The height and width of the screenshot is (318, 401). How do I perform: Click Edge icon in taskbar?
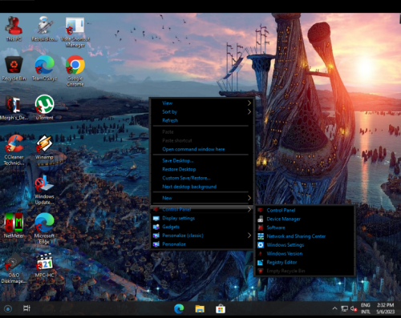[179, 309]
